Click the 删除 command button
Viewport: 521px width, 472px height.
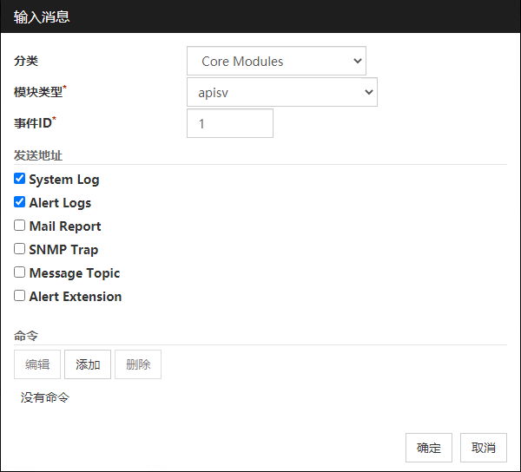[x=138, y=364]
